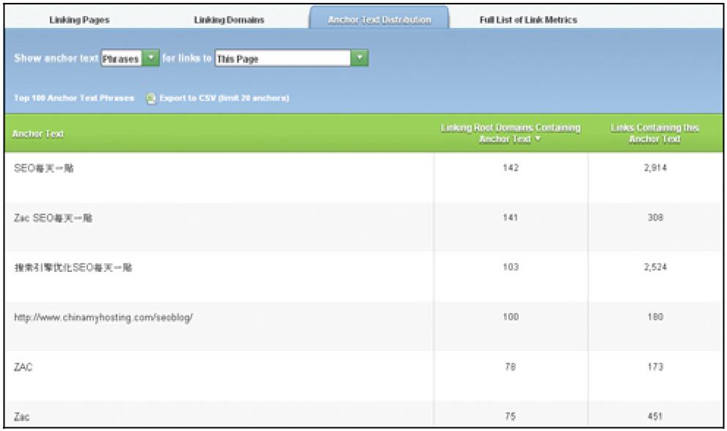Click the 308 links value

point(655,218)
